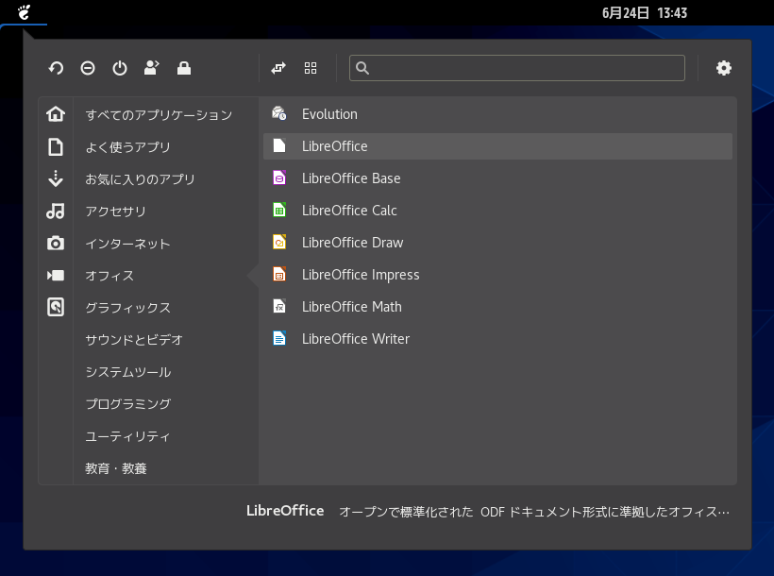
Task: Click the LibreOffice Calc icon
Action: pyautogui.click(x=279, y=210)
